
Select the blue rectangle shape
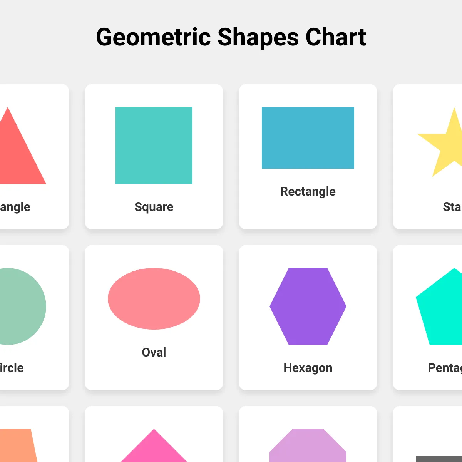coord(308,138)
